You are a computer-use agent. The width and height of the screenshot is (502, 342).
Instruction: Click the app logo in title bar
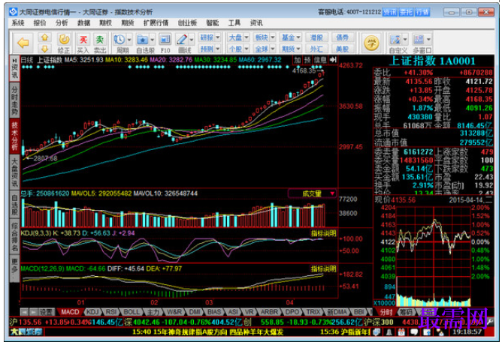(14, 12)
